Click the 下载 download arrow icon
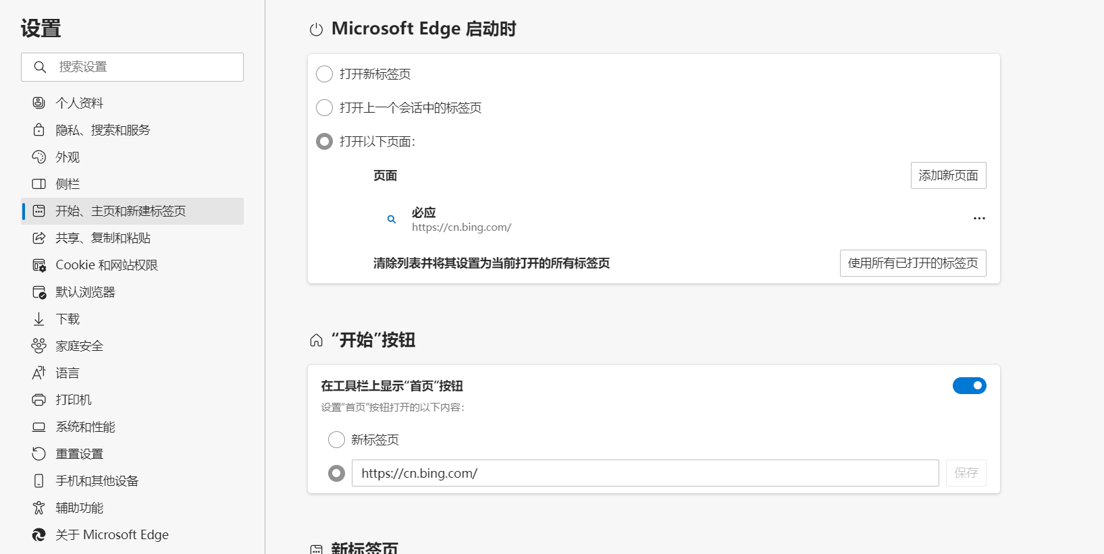The height and width of the screenshot is (554, 1104). 39,318
